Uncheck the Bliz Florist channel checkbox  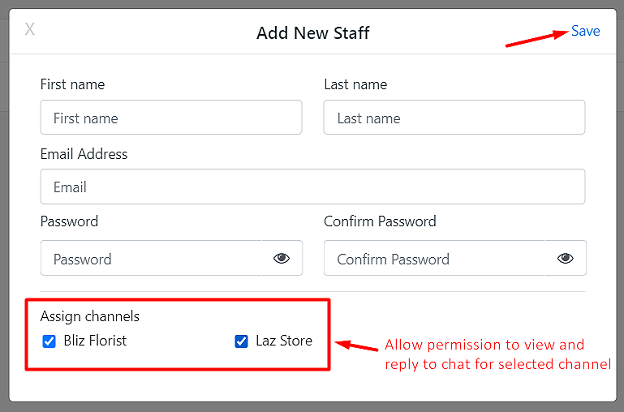click(x=49, y=341)
